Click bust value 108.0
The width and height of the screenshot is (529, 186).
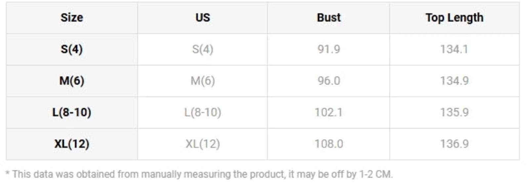coord(329,144)
